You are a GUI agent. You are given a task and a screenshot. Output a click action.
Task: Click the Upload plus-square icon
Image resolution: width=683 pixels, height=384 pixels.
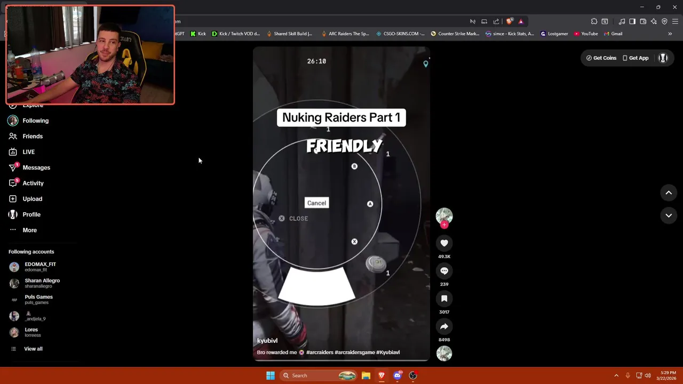13,199
